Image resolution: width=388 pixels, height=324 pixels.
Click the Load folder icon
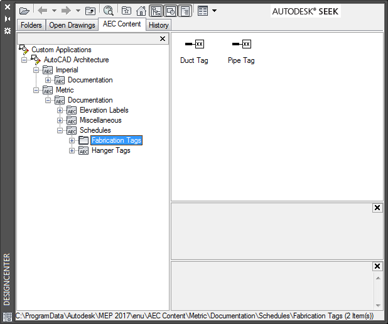click(x=24, y=11)
